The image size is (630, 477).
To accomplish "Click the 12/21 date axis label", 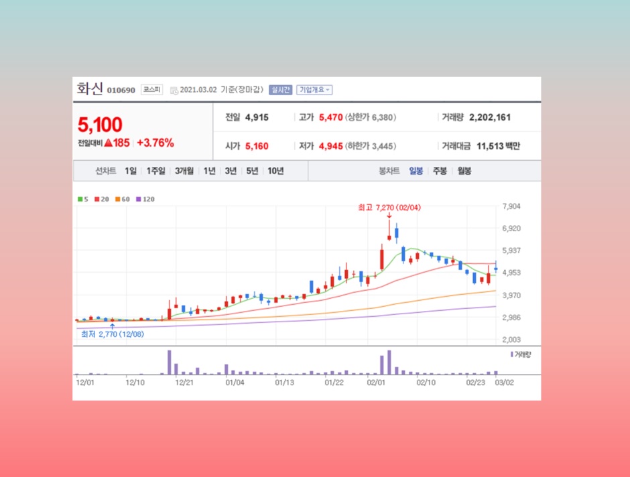I will (184, 383).
